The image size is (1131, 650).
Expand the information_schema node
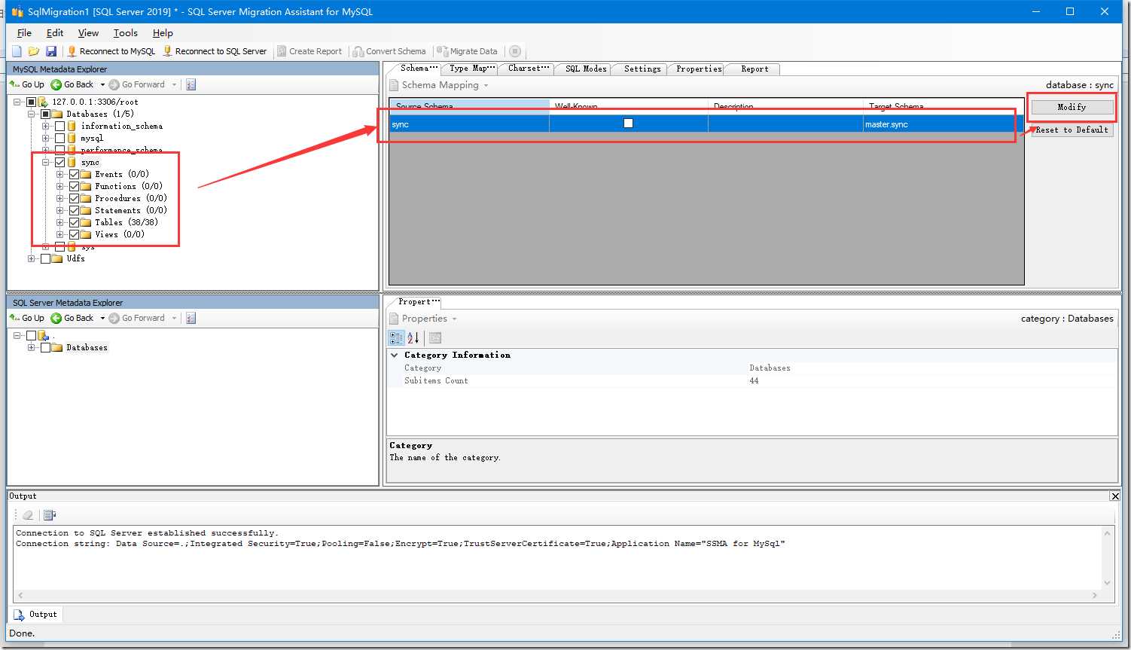point(46,126)
